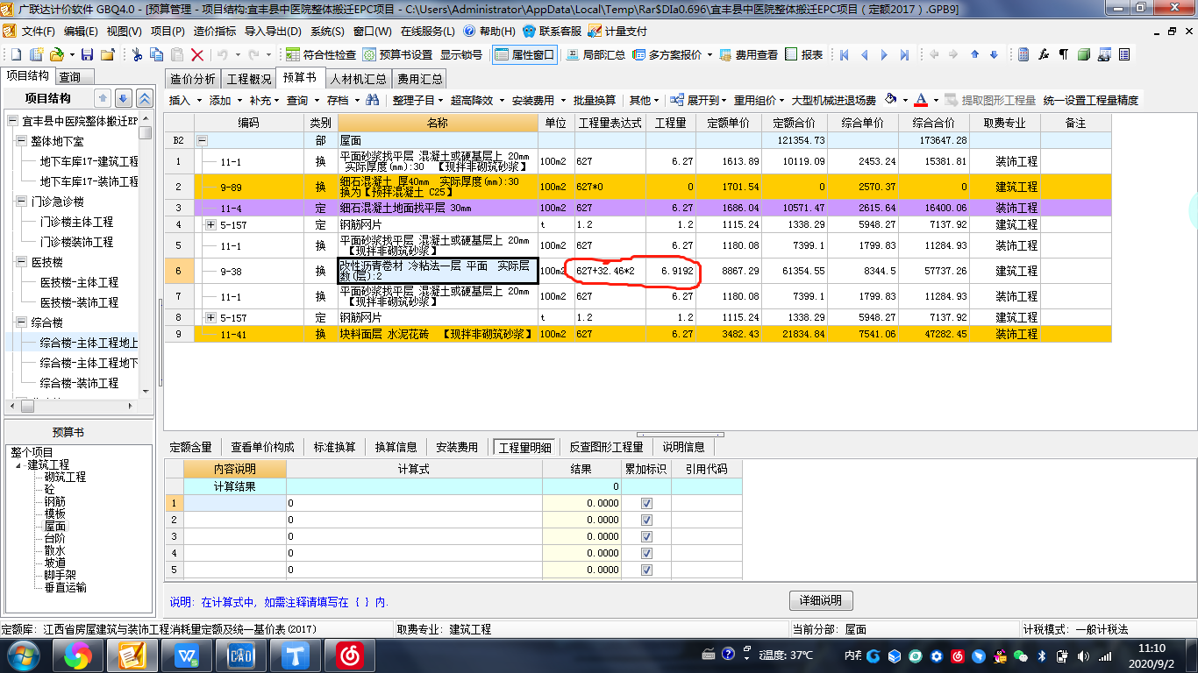Image resolution: width=1198 pixels, height=673 pixels.
Task: Click 统一设置工程量精度 button
Action: coord(1091,101)
